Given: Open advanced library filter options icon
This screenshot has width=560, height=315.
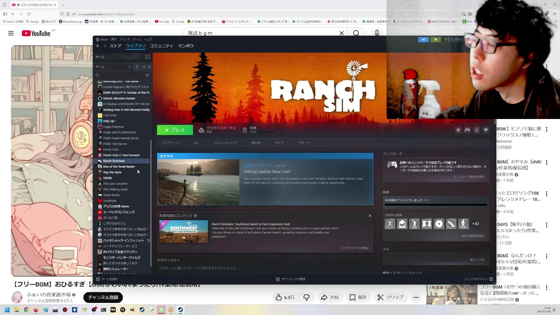Looking at the screenshot, I should [147, 75].
